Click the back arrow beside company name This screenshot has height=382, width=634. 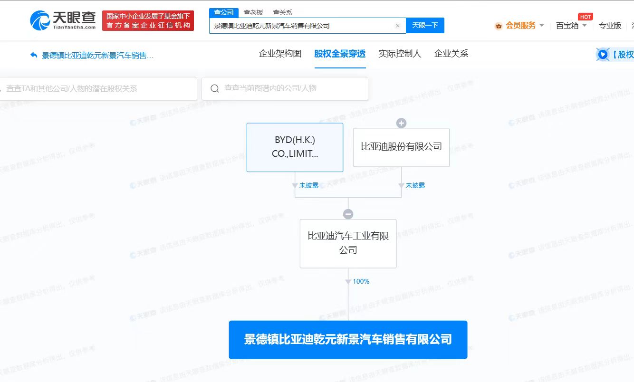click(34, 55)
